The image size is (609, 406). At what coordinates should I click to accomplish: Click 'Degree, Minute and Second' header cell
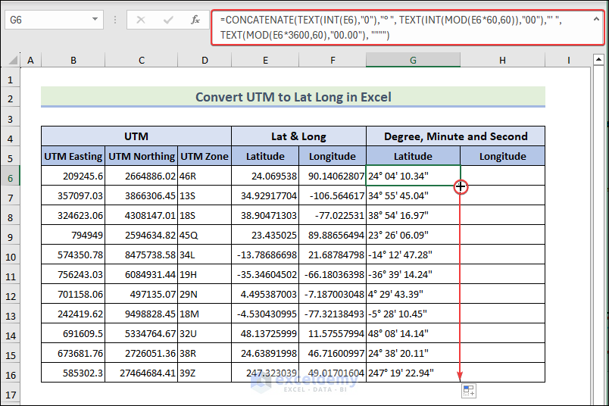455,136
